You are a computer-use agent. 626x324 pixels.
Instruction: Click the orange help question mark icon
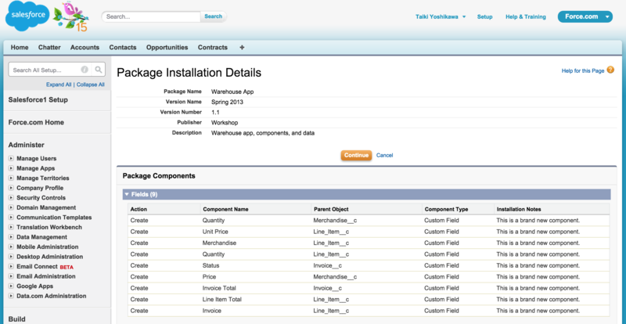[x=610, y=70]
